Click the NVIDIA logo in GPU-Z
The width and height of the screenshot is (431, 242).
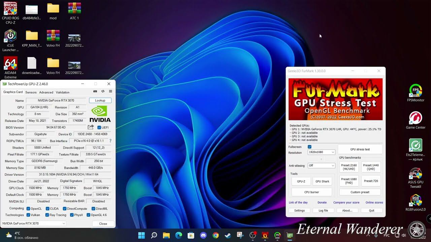[100, 114]
